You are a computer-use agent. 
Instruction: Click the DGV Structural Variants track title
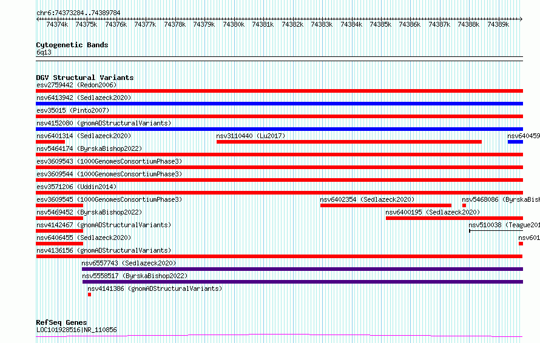click(x=85, y=78)
